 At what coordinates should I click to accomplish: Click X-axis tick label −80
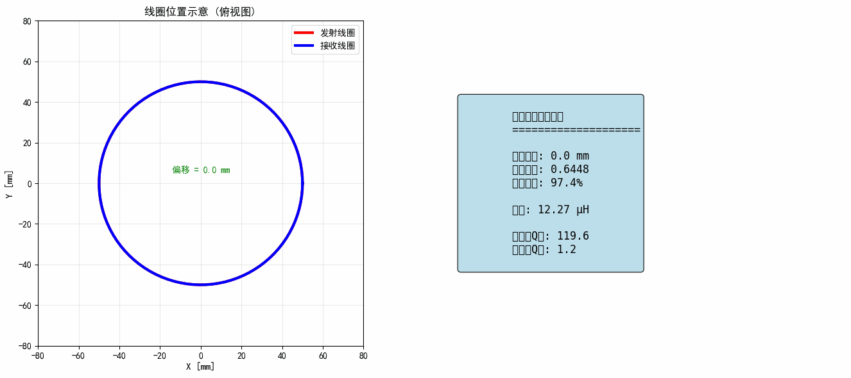(38, 355)
